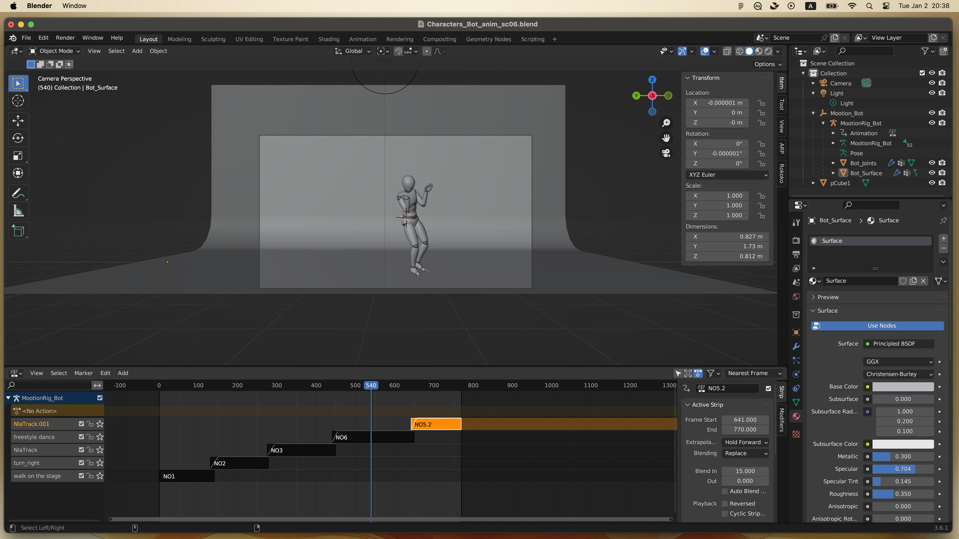959x539 pixels.
Task: Open the Material properties tab icon
Action: point(796,416)
